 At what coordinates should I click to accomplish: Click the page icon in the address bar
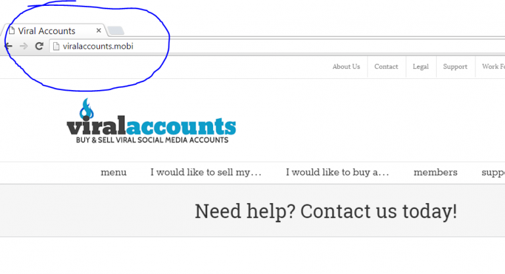point(56,47)
